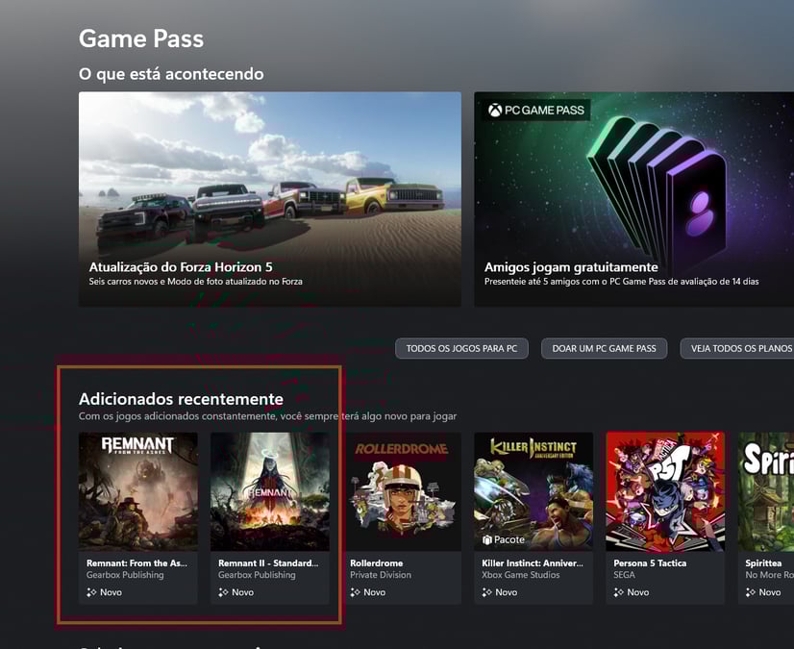
Task: Click the Xbox logo in PC Game Pass badge
Action: [x=495, y=110]
